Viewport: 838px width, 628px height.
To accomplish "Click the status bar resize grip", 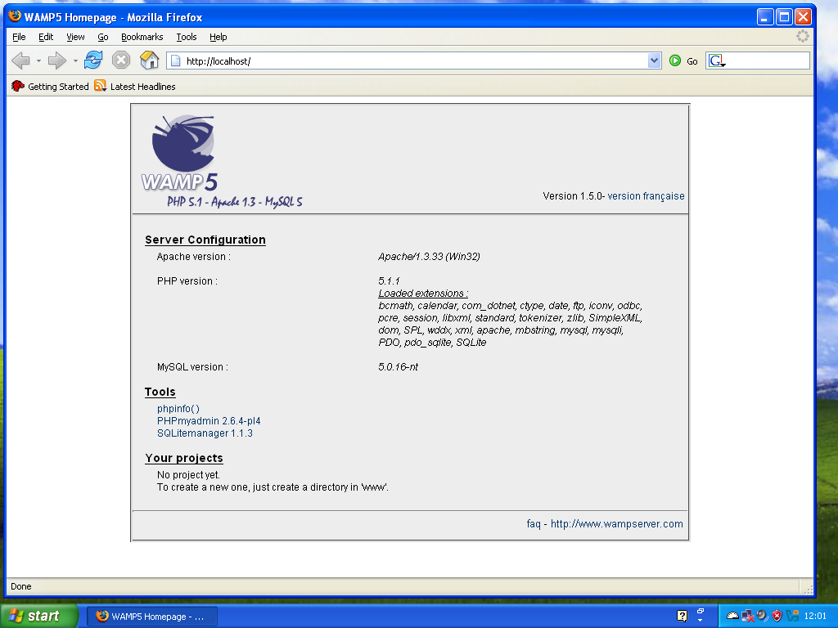I will [x=808, y=589].
